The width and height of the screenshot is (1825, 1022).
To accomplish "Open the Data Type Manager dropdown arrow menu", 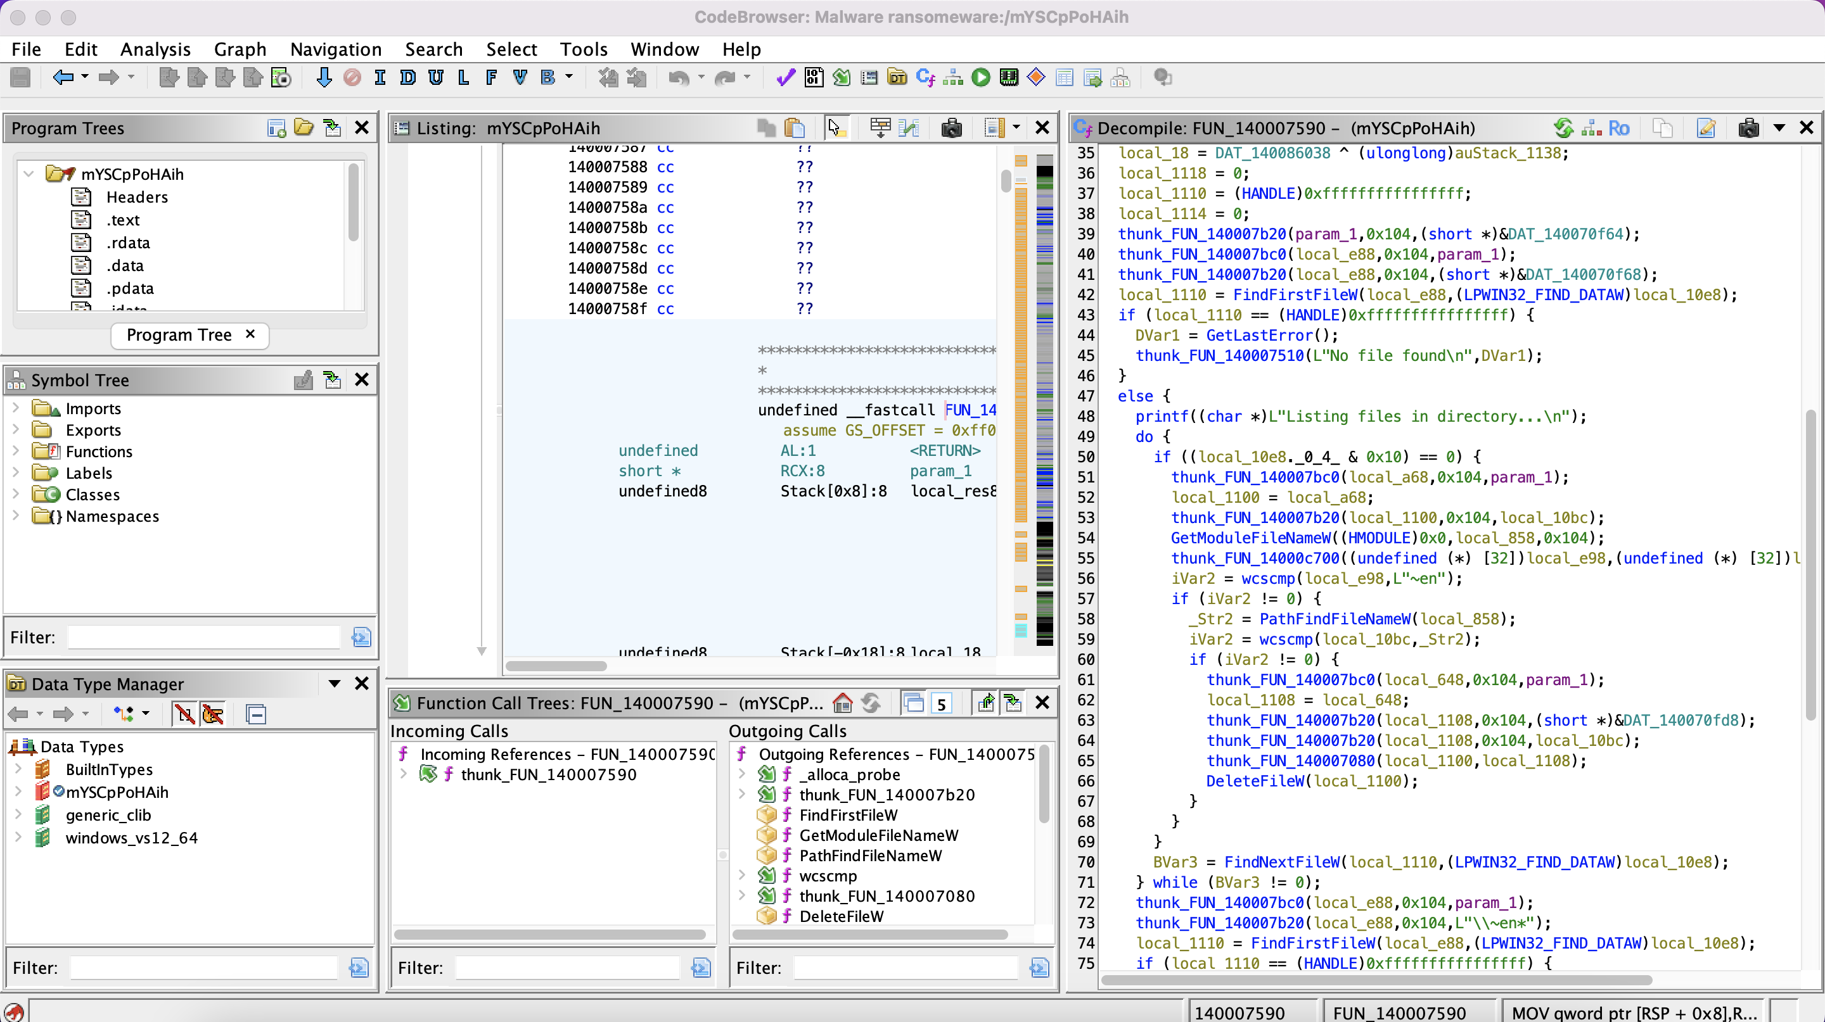I will coord(335,684).
